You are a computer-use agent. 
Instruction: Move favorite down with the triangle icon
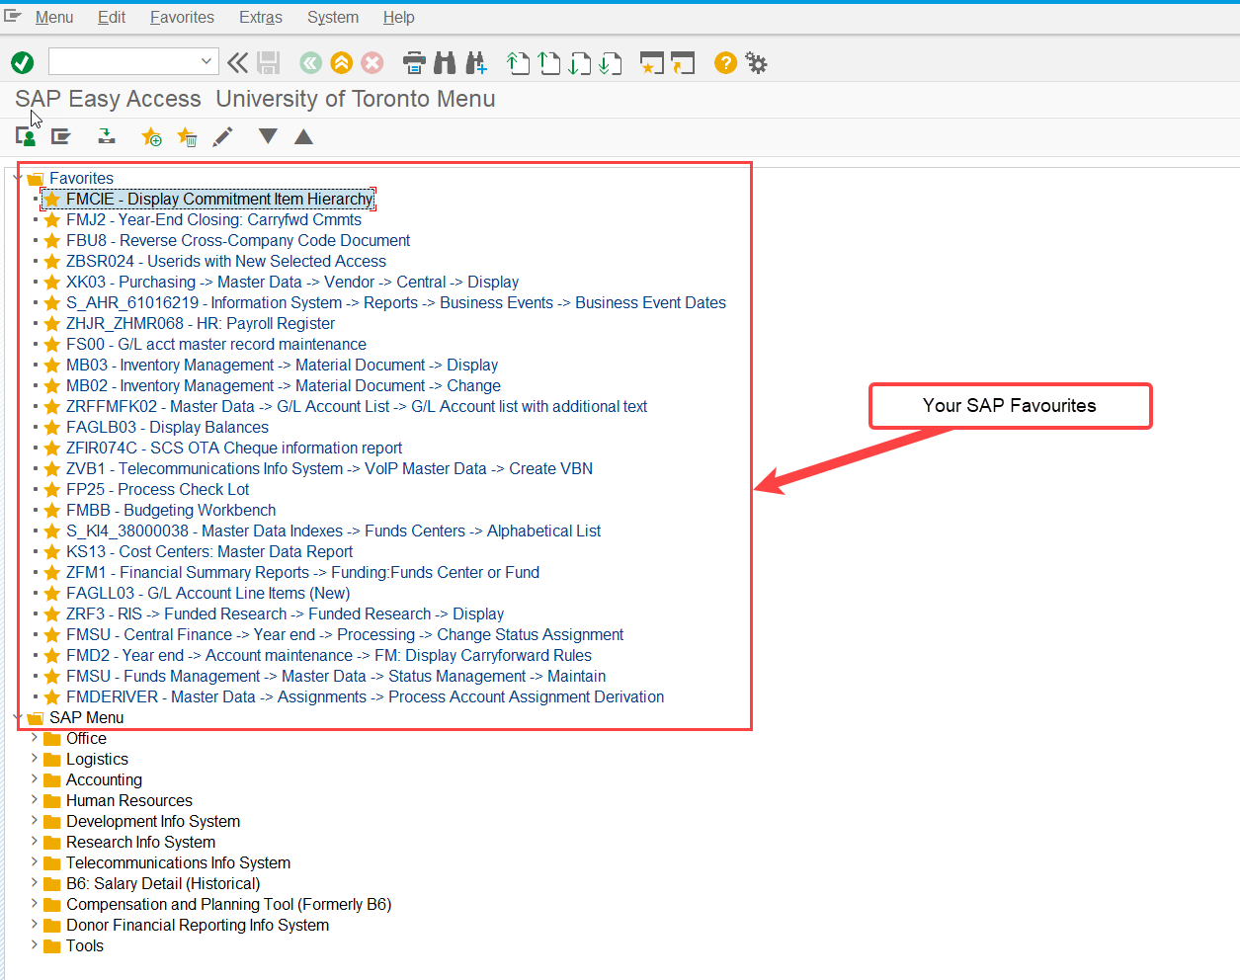[268, 135]
